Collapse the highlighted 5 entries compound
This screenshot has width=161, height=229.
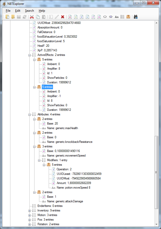point(34,87)
